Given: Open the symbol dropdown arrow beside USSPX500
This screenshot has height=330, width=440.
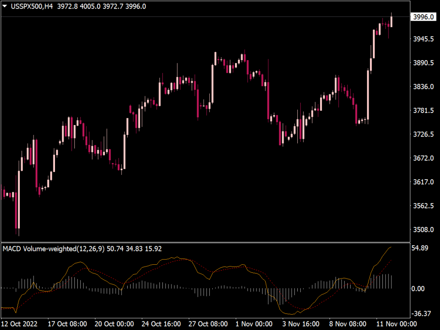Looking at the screenshot, I should pyautogui.click(x=5, y=6).
